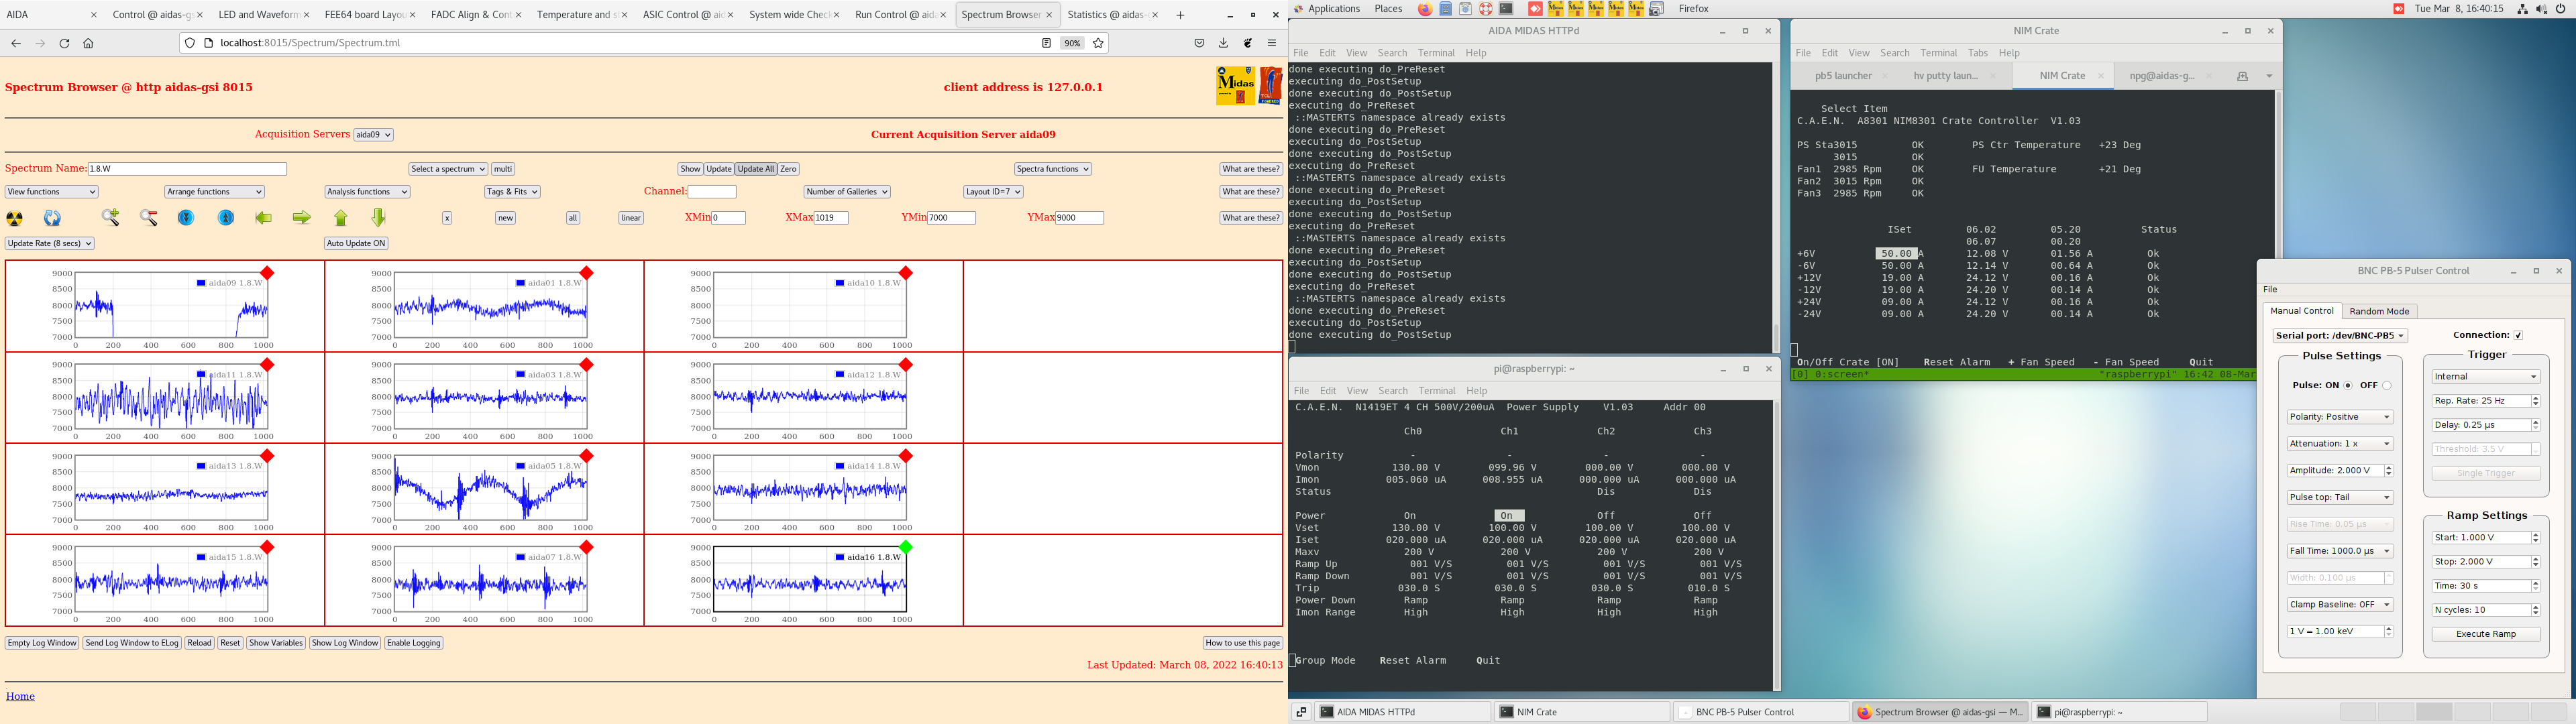The width and height of the screenshot is (2576, 724).
Task: Open the View functions dropdown
Action: pos(51,192)
